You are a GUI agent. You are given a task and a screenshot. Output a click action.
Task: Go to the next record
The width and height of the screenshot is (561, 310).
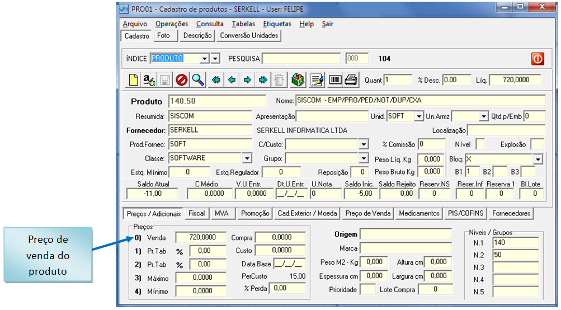click(x=247, y=79)
